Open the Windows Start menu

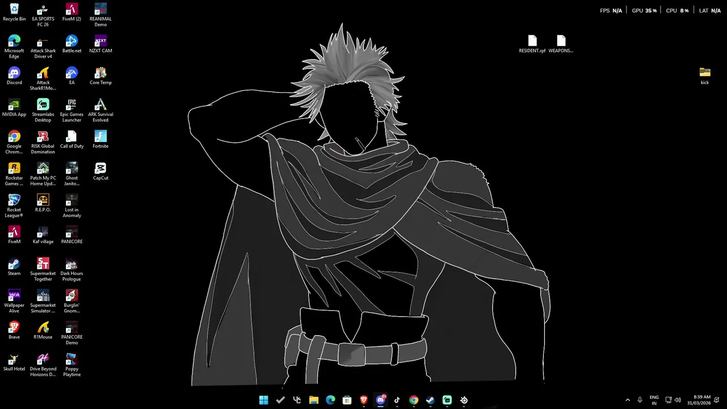264,400
